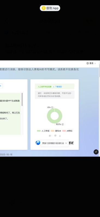Click the text area scrollbar thumb
Viewport: 100px width, 217px height.
point(22,99)
